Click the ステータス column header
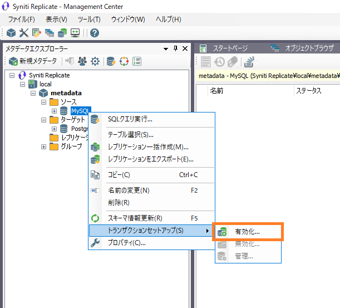 (308, 91)
